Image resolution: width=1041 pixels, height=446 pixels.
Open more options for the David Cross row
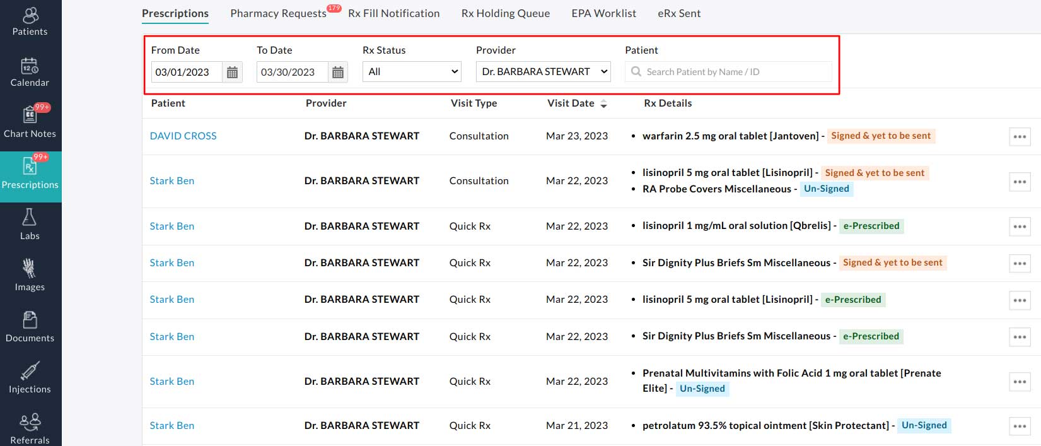[x=1020, y=137]
